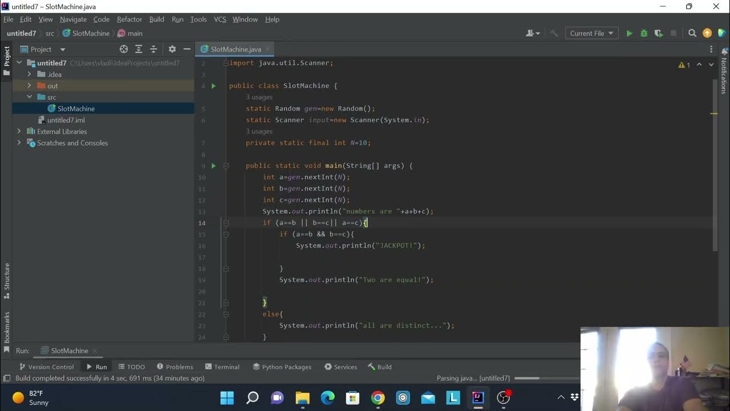
Task: Open the Terminal tool window
Action: (222, 367)
